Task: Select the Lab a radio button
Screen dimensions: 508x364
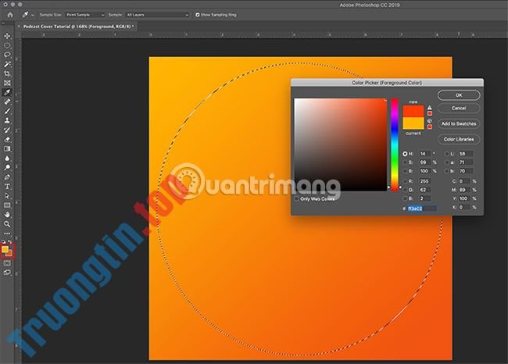Action: (x=447, y=162)
